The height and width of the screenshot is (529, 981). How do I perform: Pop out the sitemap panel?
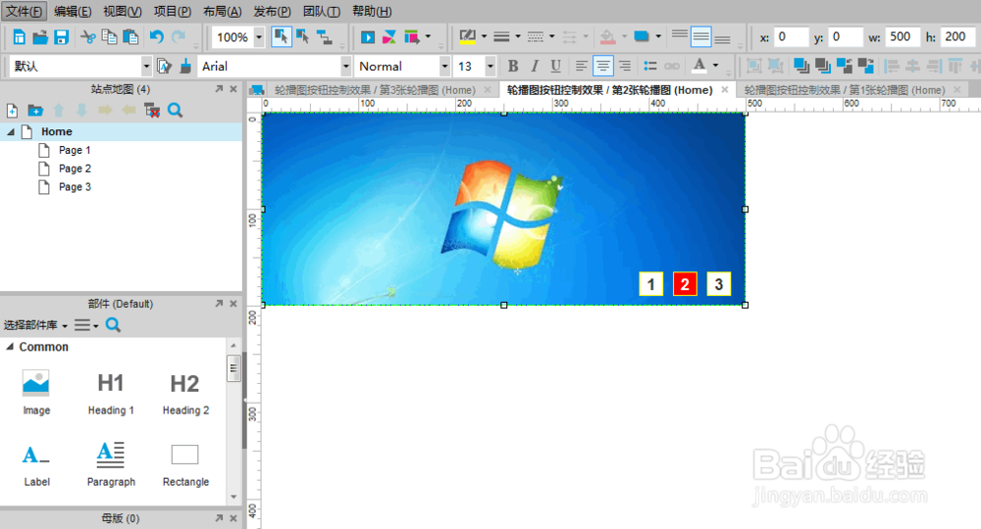[219, 89]
